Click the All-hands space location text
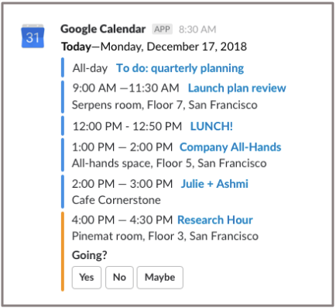Screen dimensions: 336x308 [170, 163]
